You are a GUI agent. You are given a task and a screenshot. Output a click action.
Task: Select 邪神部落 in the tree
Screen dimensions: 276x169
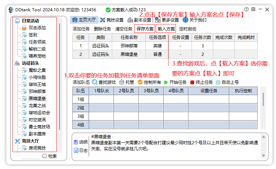click(37, 92)
